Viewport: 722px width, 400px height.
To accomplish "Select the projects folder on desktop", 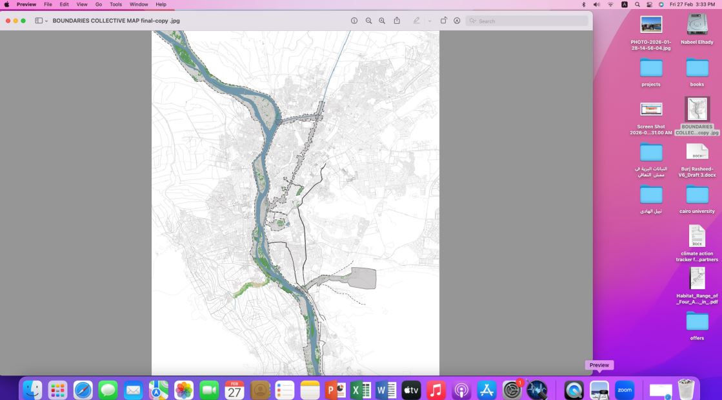I will pos(650,72).
